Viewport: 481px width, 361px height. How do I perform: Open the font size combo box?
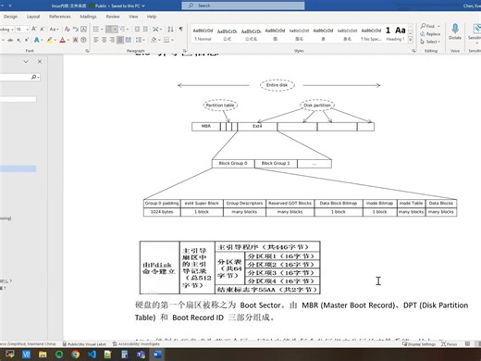22,29
